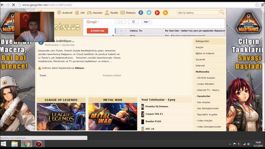Open the Gmail dropdown in the ad
The height and width of the screenshot is (149, 265).
click(x=93, y=22)
